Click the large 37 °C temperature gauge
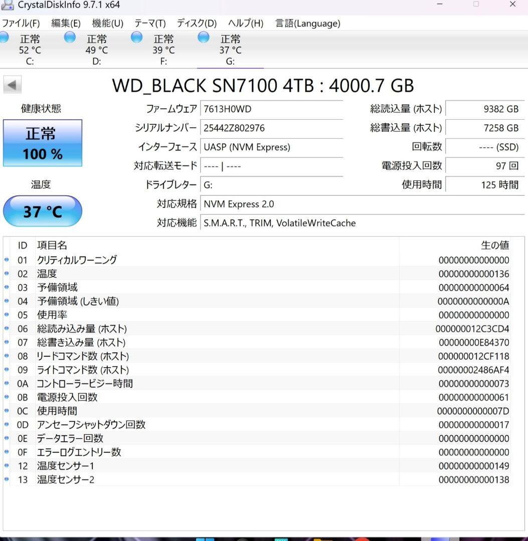Image resolution: width=528 pixels, height=541 pixels. pyautogui.click(x=42, y=211)
